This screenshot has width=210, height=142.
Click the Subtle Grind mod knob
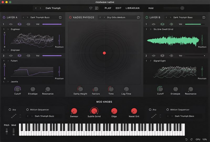click(94, 111)
